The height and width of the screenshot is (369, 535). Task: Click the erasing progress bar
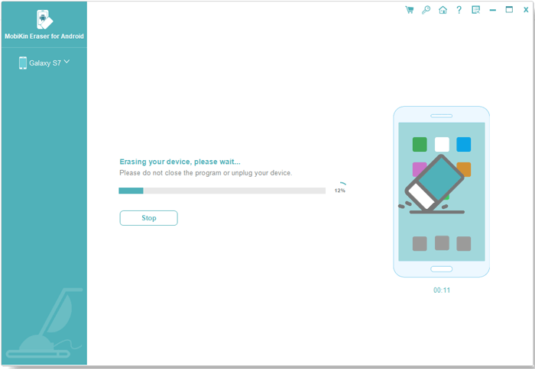[222, 191]
